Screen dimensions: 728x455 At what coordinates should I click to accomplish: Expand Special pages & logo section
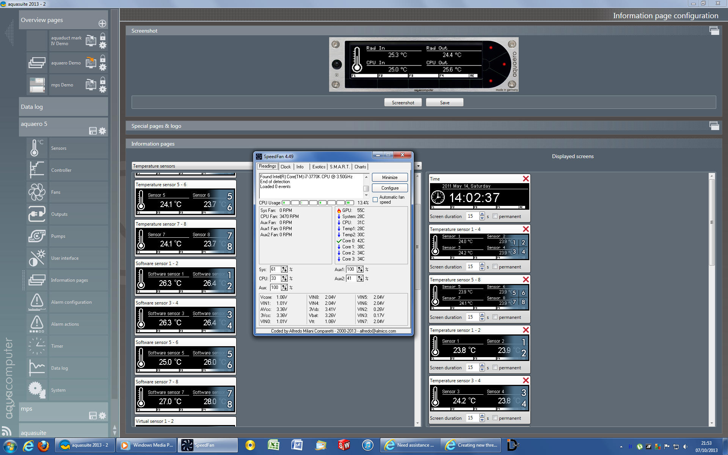[x=714, y=126]
